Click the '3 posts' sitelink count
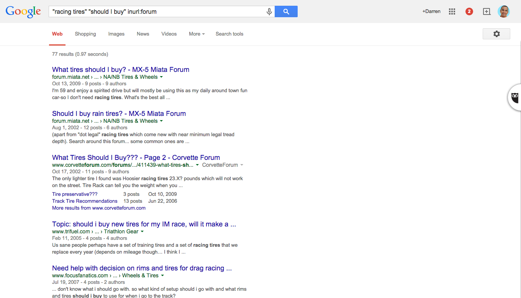Viewport: 521px width, 298px height. pos(131,194)
